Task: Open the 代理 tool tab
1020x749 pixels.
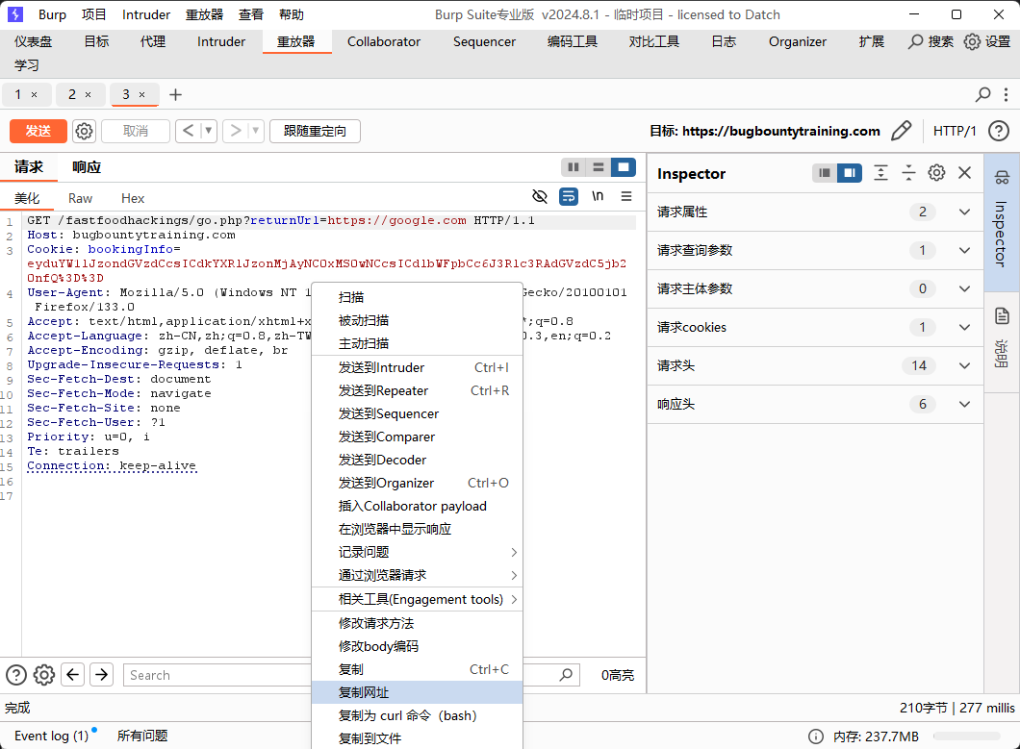Action: point(153,41)
